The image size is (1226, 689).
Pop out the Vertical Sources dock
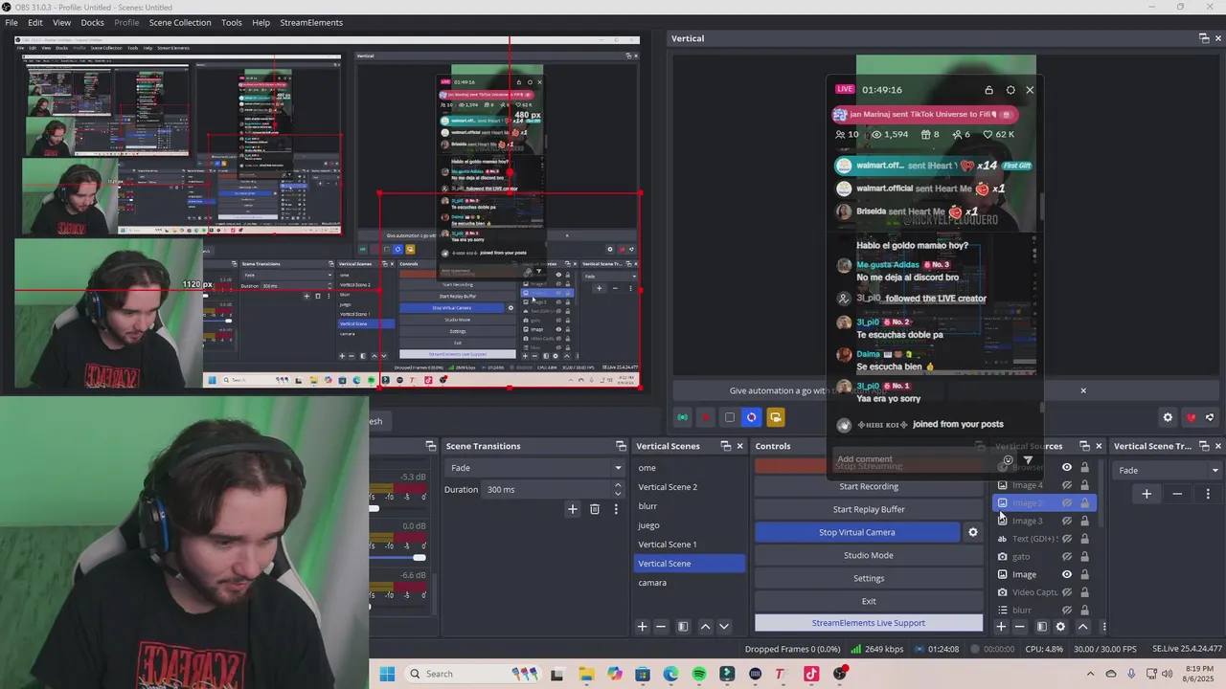(1084, 446)
